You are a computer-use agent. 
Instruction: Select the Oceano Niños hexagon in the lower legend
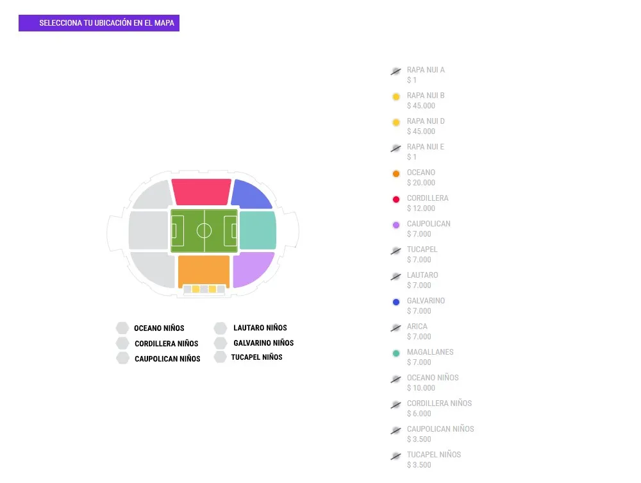coord(122,328)
